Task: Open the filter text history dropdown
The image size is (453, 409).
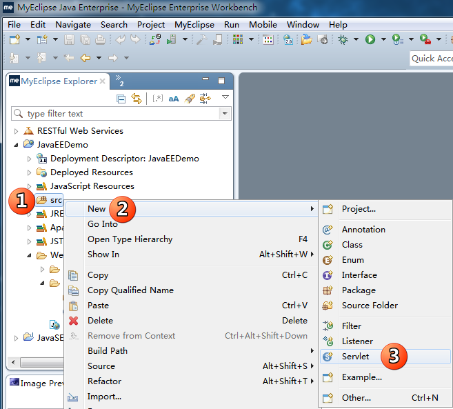Action: tap(225, 114)
